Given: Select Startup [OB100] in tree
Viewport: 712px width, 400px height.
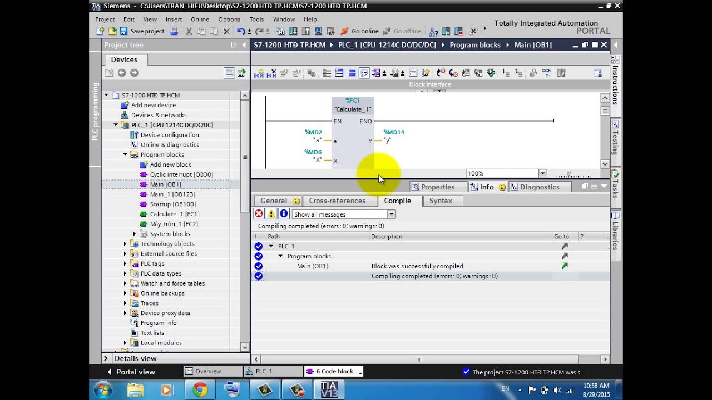Looking at the screenshot, I should (x=172, y=204).
